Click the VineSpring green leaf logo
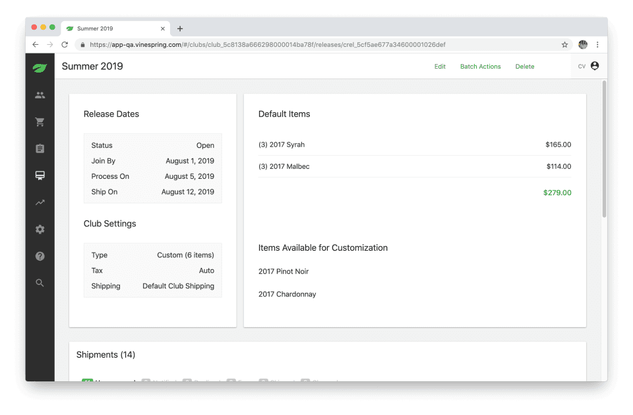Viewport: 633px width, 415px height. 40,67
